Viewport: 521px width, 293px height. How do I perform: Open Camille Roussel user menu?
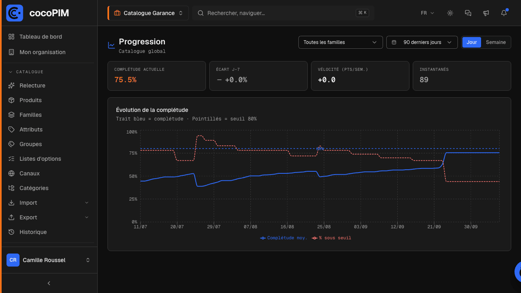(49, 260)
